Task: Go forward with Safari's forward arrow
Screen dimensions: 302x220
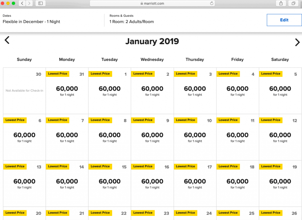Action: (29, 3)
